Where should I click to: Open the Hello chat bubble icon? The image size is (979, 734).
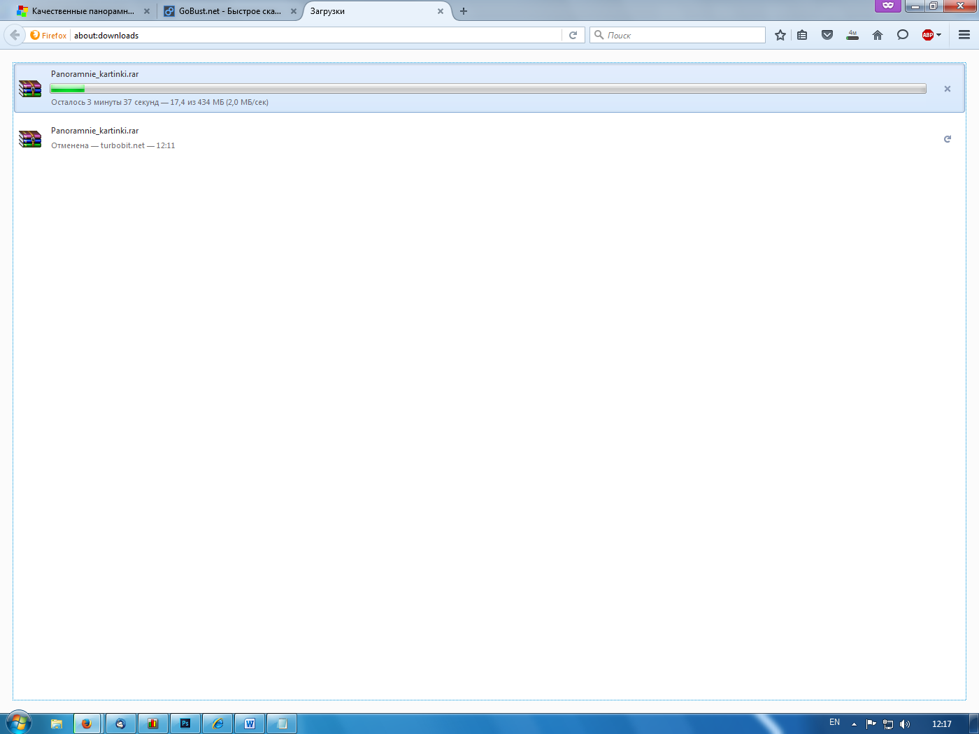(903, 35)
